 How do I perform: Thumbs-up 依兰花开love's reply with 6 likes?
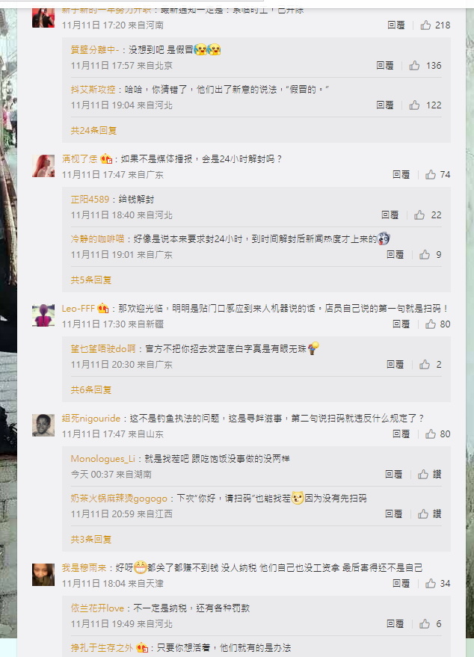point(425,624)
